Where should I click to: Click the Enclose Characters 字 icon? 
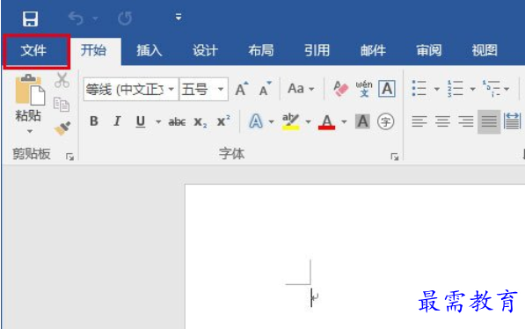coord(385,121)
